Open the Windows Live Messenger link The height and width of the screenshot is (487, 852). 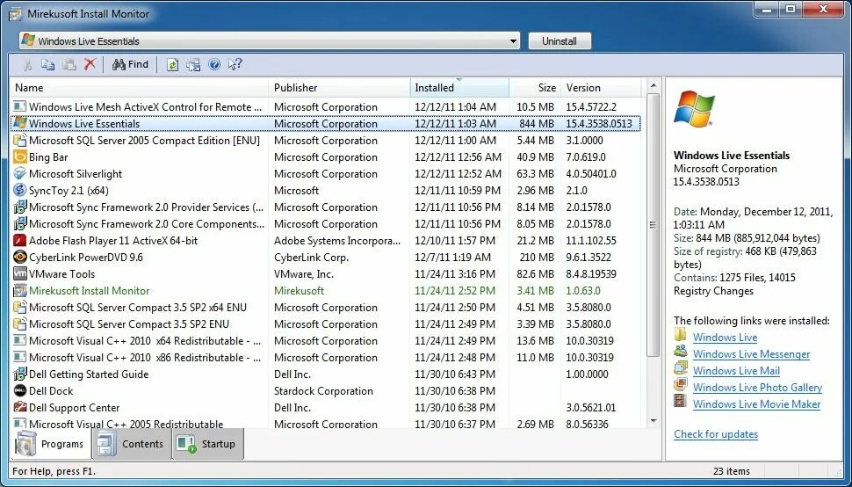(x=752, y=354)
